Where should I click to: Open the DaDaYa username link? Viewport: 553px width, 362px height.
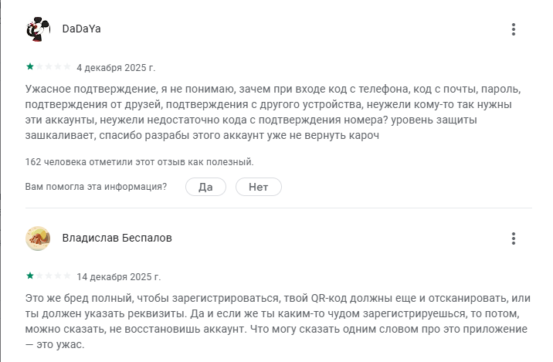pyautogui.click(x=81, y=29)
